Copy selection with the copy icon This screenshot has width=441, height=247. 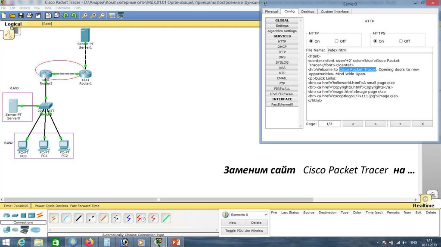click(x=48, y=15)
